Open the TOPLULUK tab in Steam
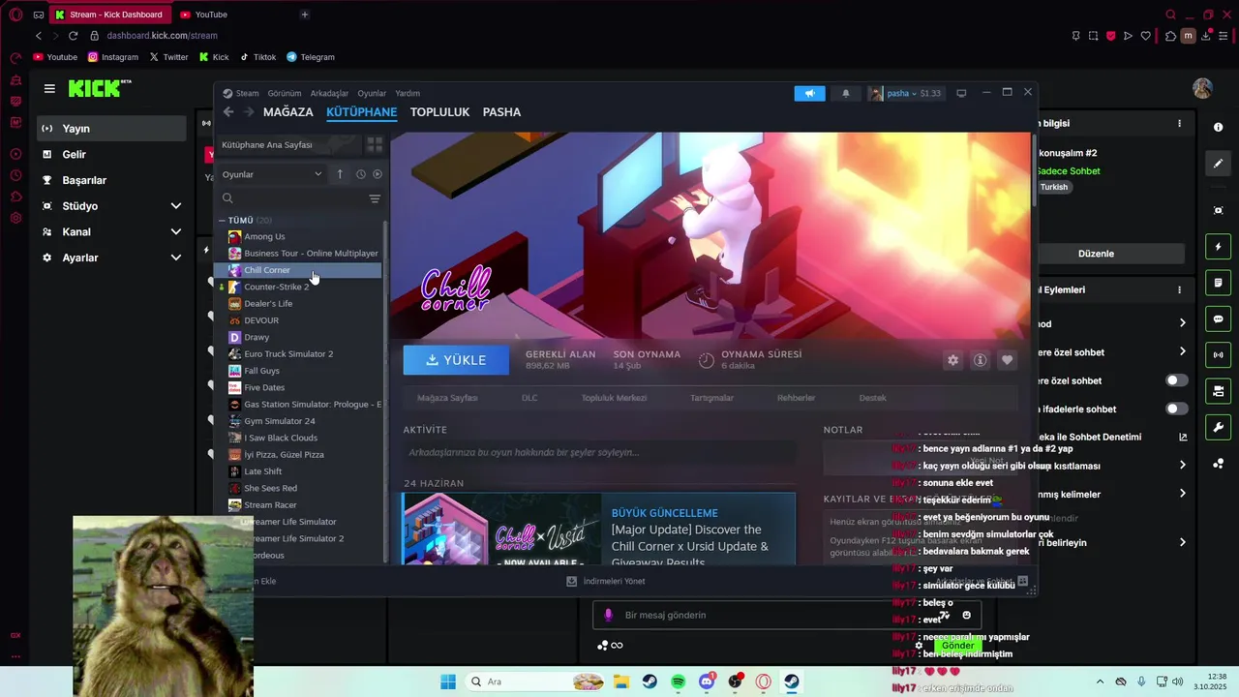Image resolution: width=1239 pixels, height=697 pixels. [439, 112]
